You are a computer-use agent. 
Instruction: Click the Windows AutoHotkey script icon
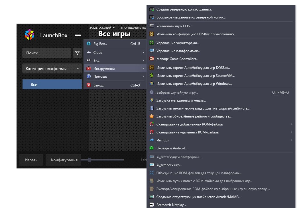click(x=152, y=84)
